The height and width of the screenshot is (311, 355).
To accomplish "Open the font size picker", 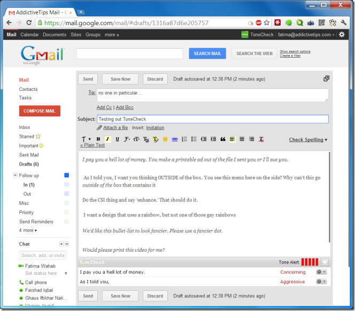I will click(136, 139).
